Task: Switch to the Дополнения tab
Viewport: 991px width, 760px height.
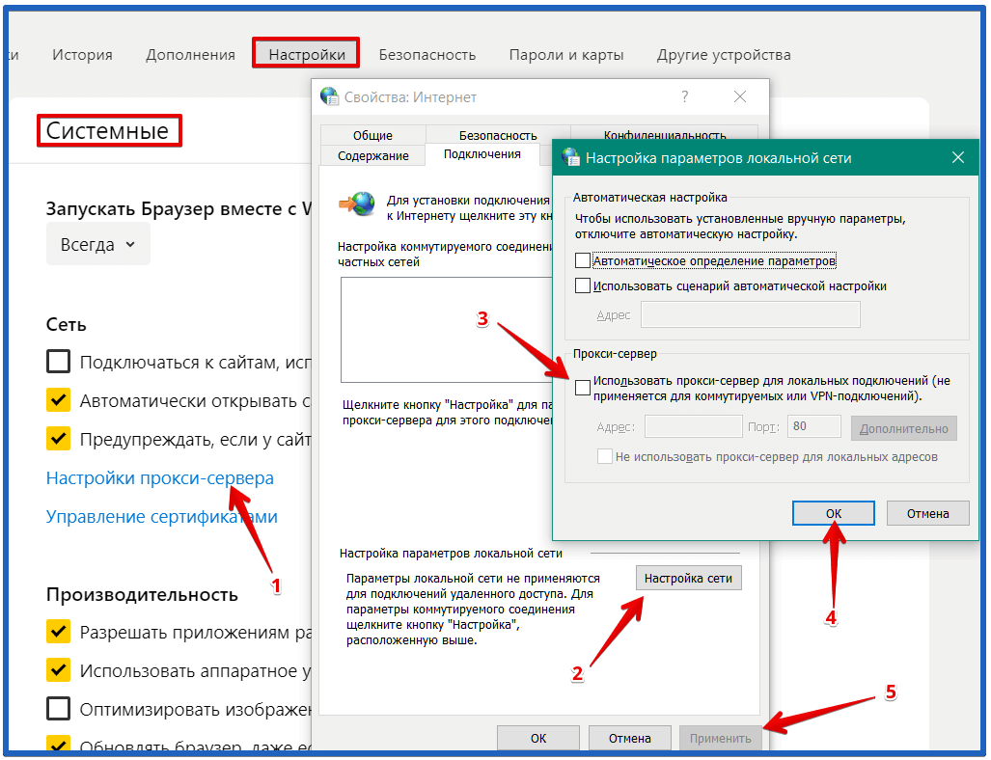Action: pyautogui.click(x=190, y=55)
